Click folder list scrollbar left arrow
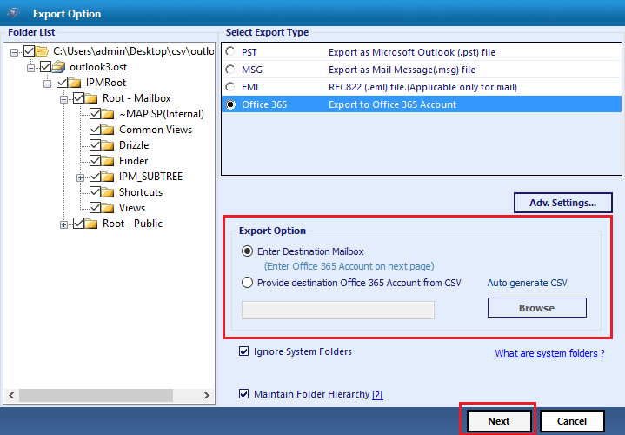 tap(11, 396)
